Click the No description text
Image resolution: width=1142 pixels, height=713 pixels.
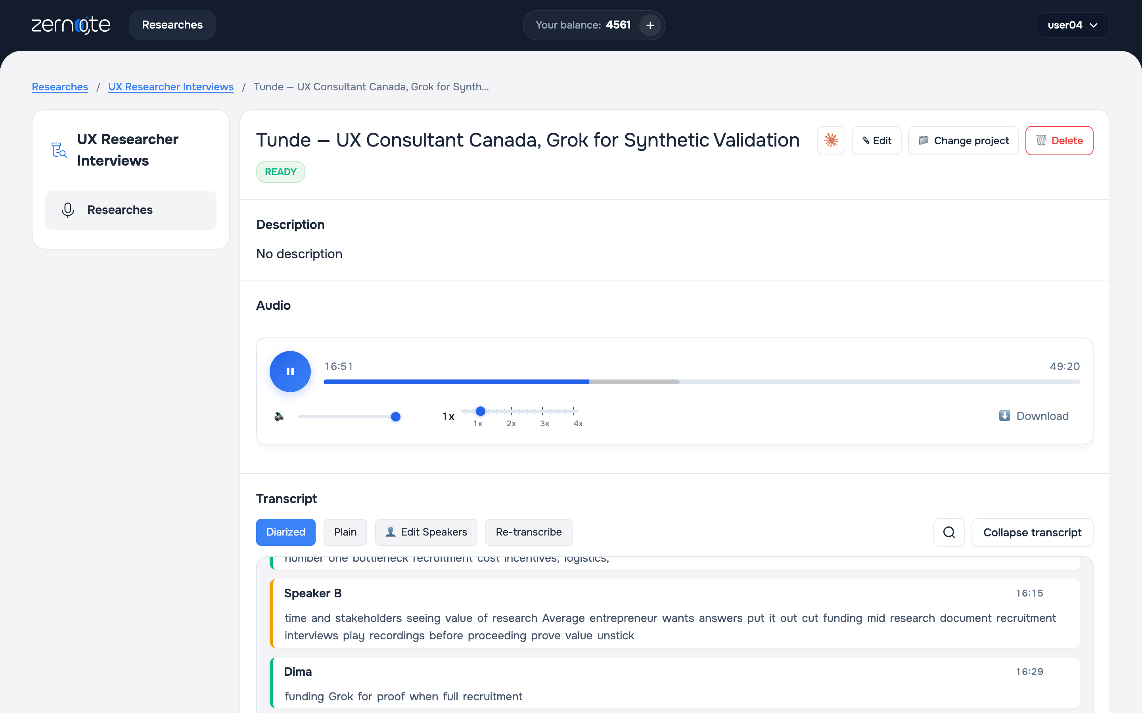(x=299, y=254)
